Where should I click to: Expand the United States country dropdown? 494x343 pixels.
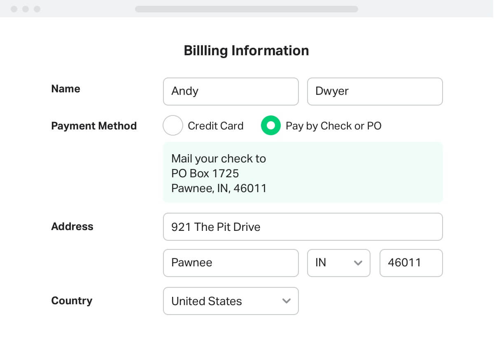click(231, 301)
